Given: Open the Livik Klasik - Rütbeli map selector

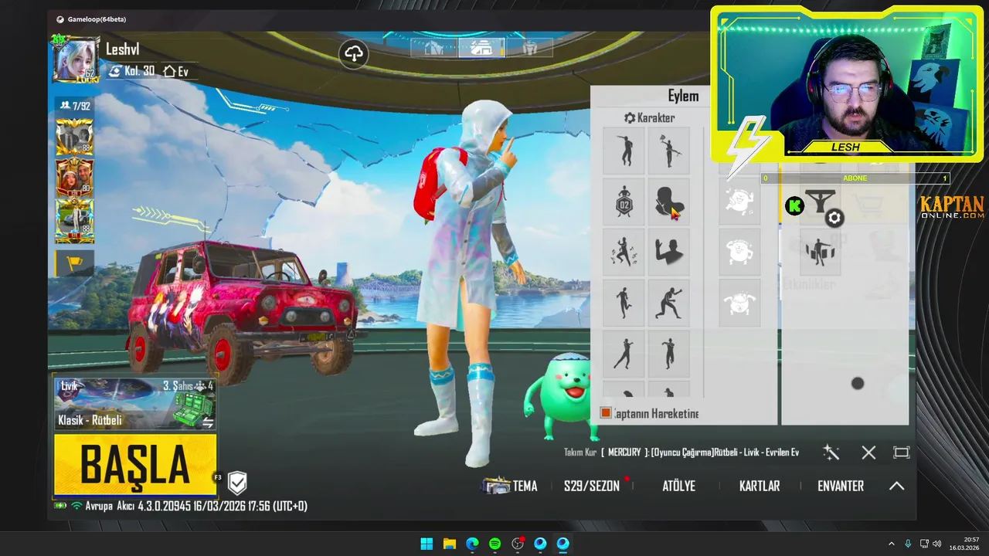Looking at the screenshot, I should pyautogui.click(x=135, y=404).
